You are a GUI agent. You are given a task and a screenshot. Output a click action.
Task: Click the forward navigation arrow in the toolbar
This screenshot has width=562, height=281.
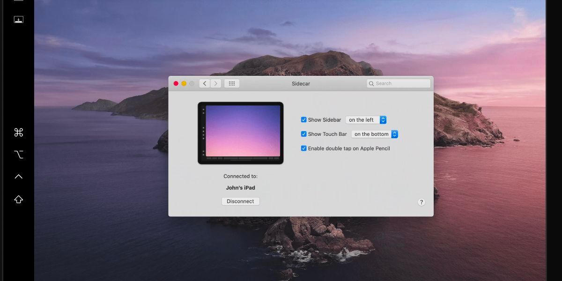click(x=216, y=83)
